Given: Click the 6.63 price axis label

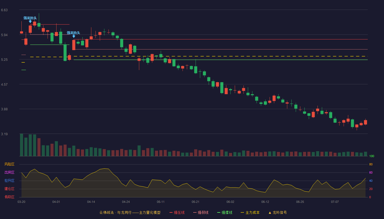Looking at the screenshot, I should (x=4, y=10).
